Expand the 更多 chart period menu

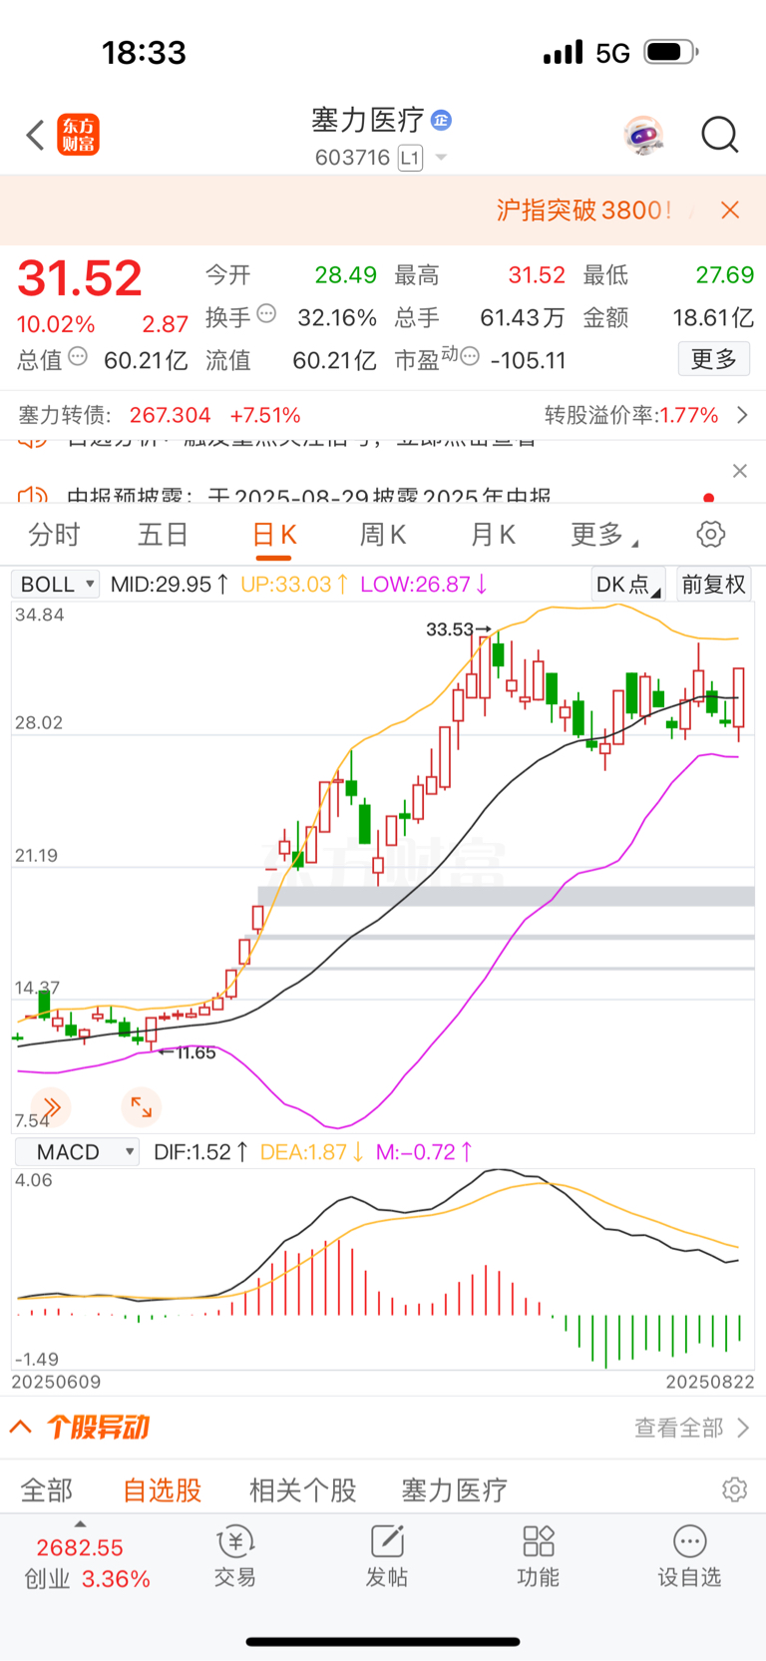pyautogui.click(x=603, y=535)
